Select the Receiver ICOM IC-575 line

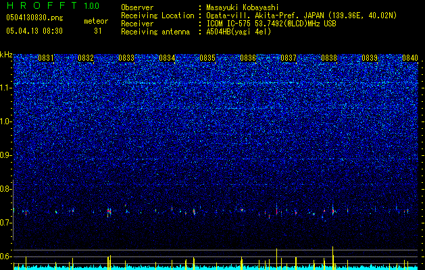[271, 24]
